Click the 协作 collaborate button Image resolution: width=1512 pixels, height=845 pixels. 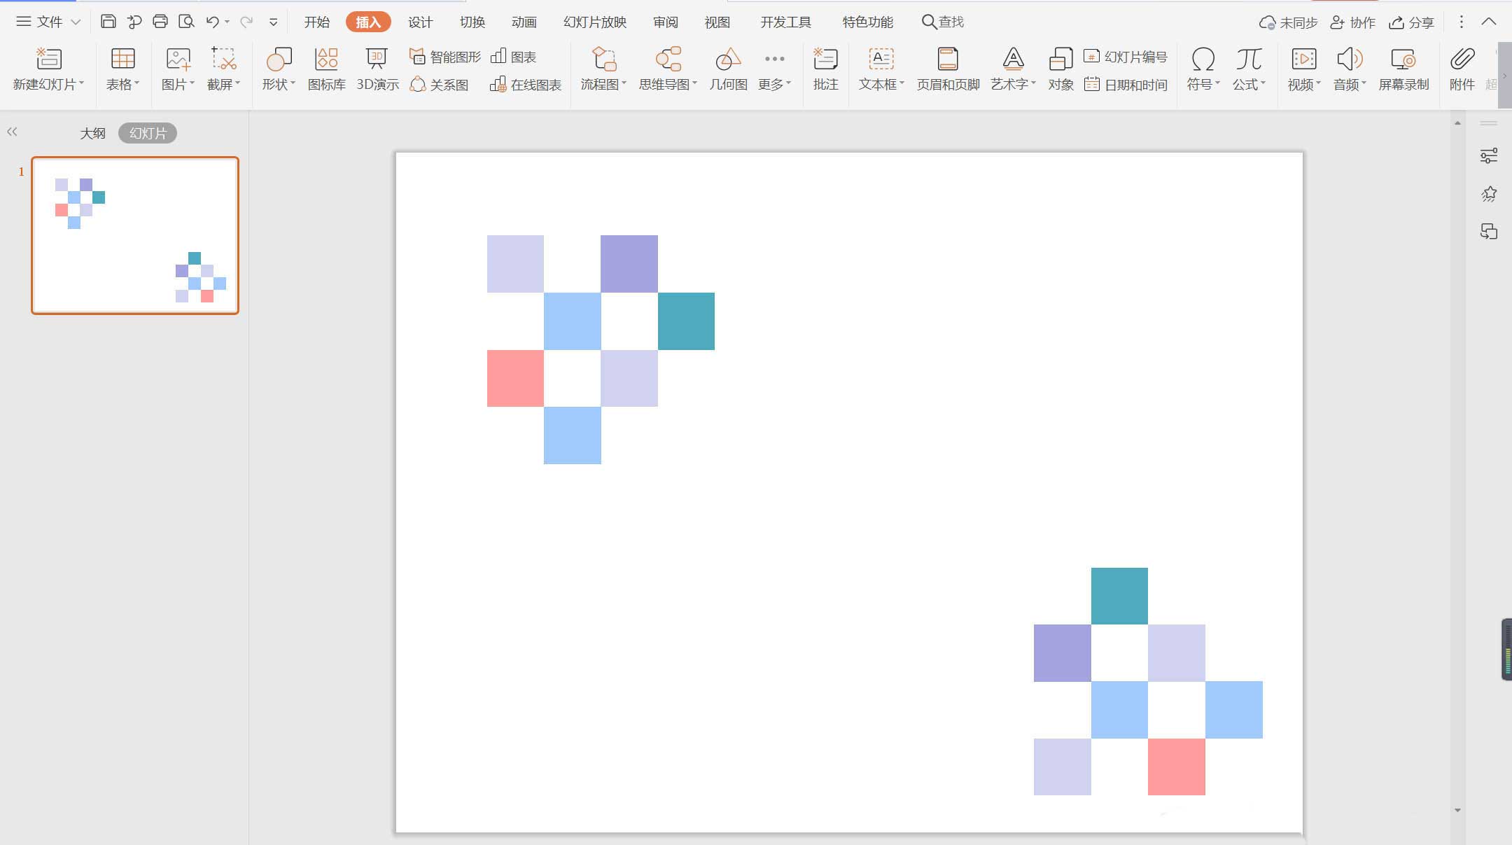1353,22
